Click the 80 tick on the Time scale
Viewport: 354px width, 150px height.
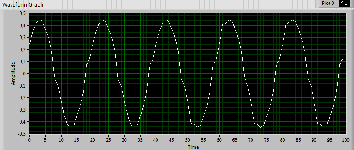[x=283, y=140]
